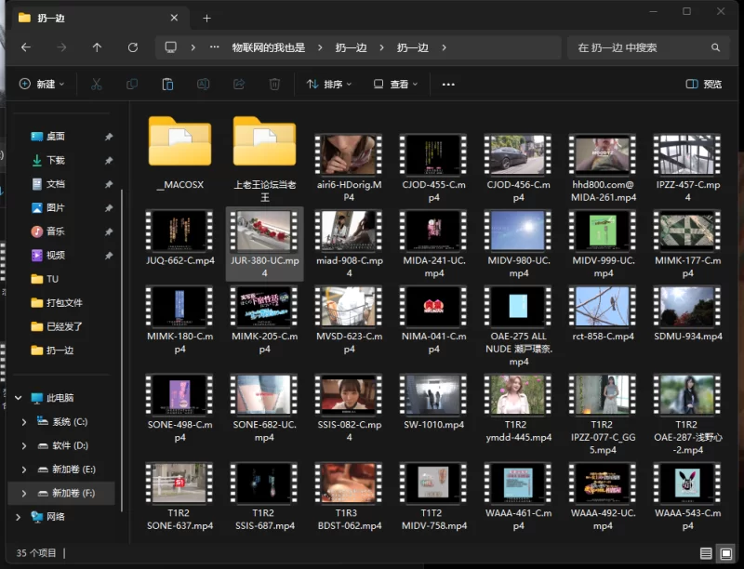Open 图片 in the sidebar

point(56,207)
